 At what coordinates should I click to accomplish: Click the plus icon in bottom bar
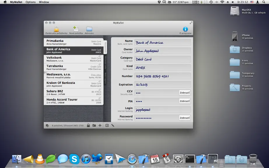coord(100,125)
